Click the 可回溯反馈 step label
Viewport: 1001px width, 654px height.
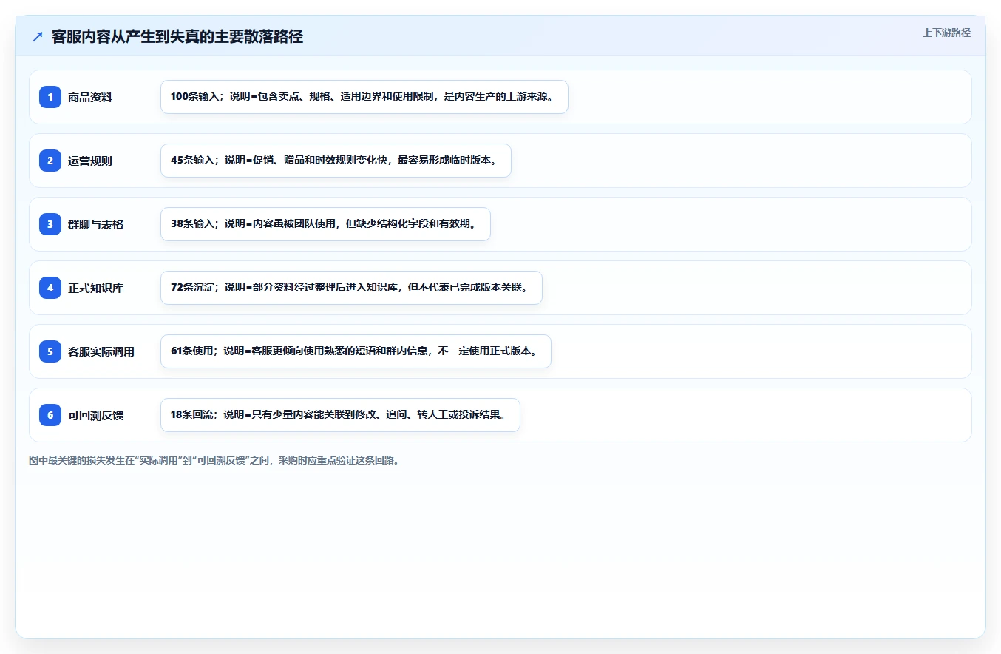pyautogui.click(x=96, y=415)
